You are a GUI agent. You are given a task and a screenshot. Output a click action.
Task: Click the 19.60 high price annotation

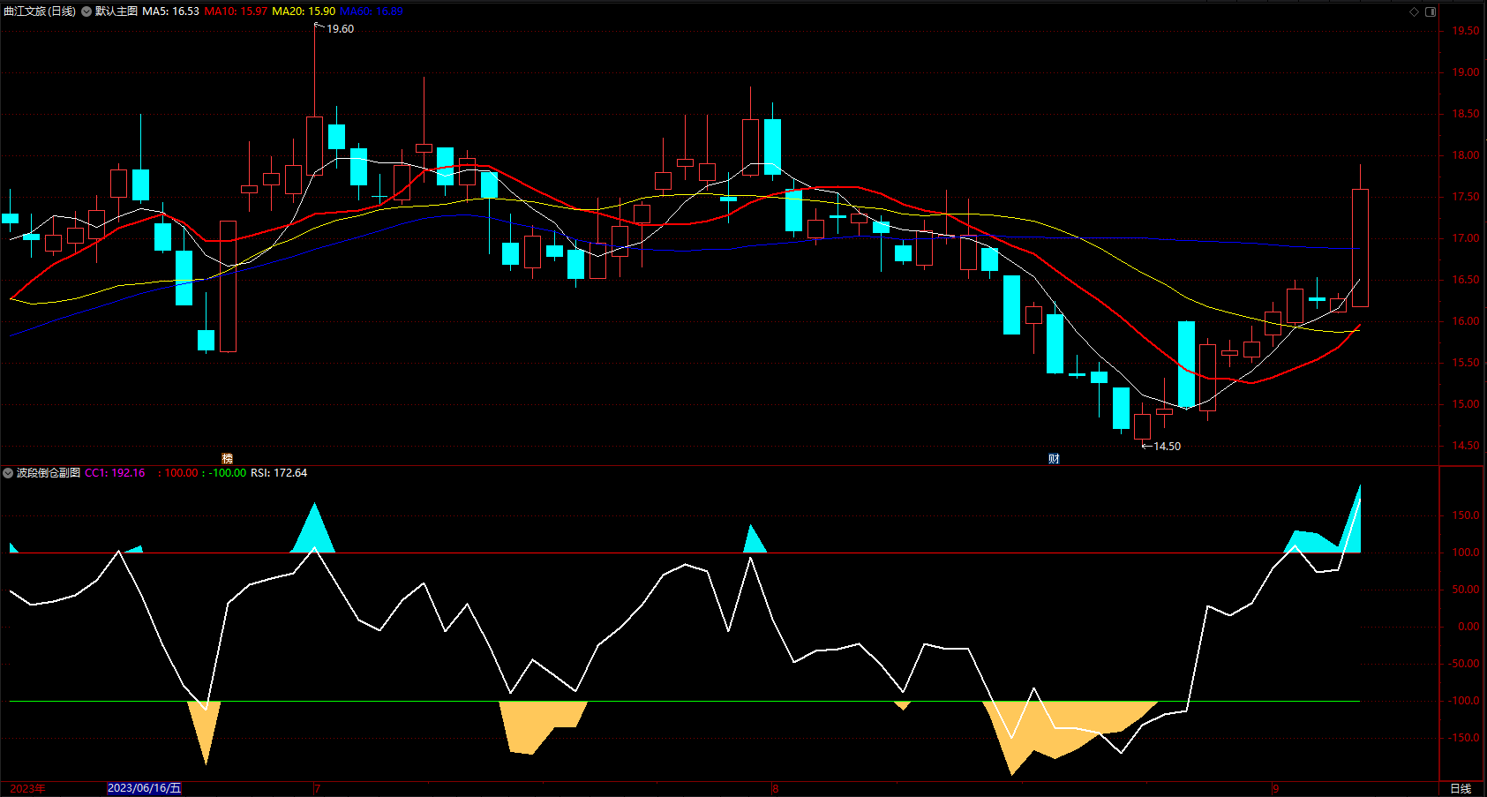pos(340,29)
